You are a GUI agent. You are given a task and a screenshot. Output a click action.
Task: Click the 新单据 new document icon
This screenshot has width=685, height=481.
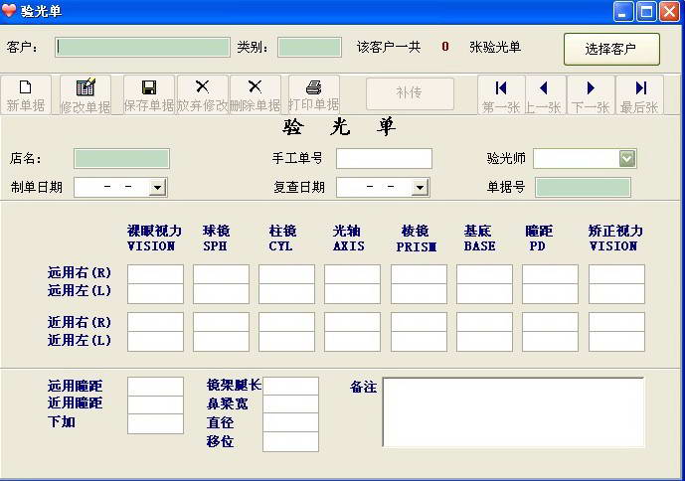pos(25,86)
